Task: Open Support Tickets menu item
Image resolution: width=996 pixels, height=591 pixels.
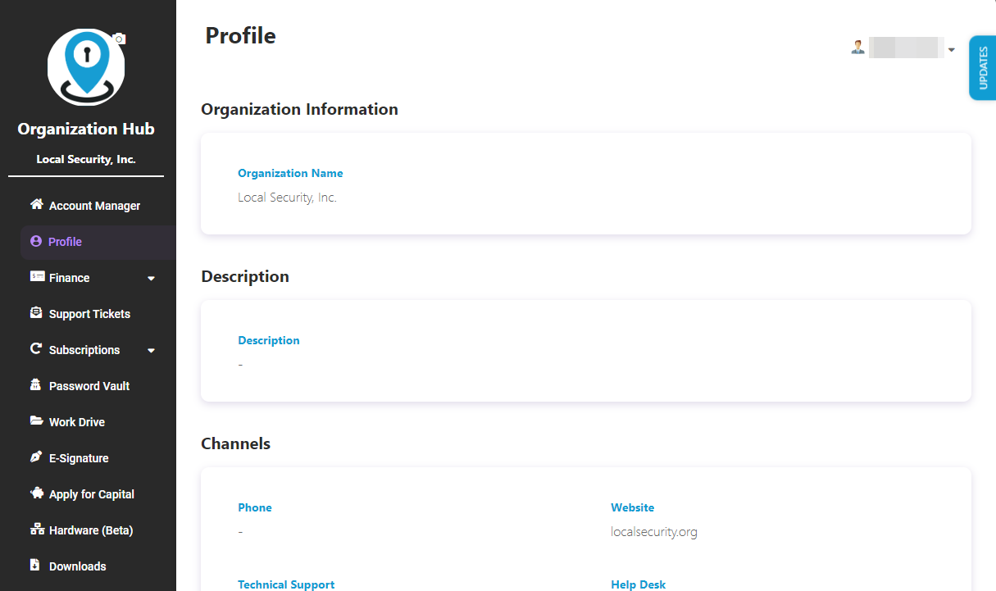Action: 88,314
